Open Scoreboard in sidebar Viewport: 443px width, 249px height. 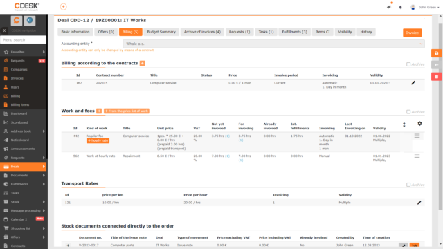19,122
